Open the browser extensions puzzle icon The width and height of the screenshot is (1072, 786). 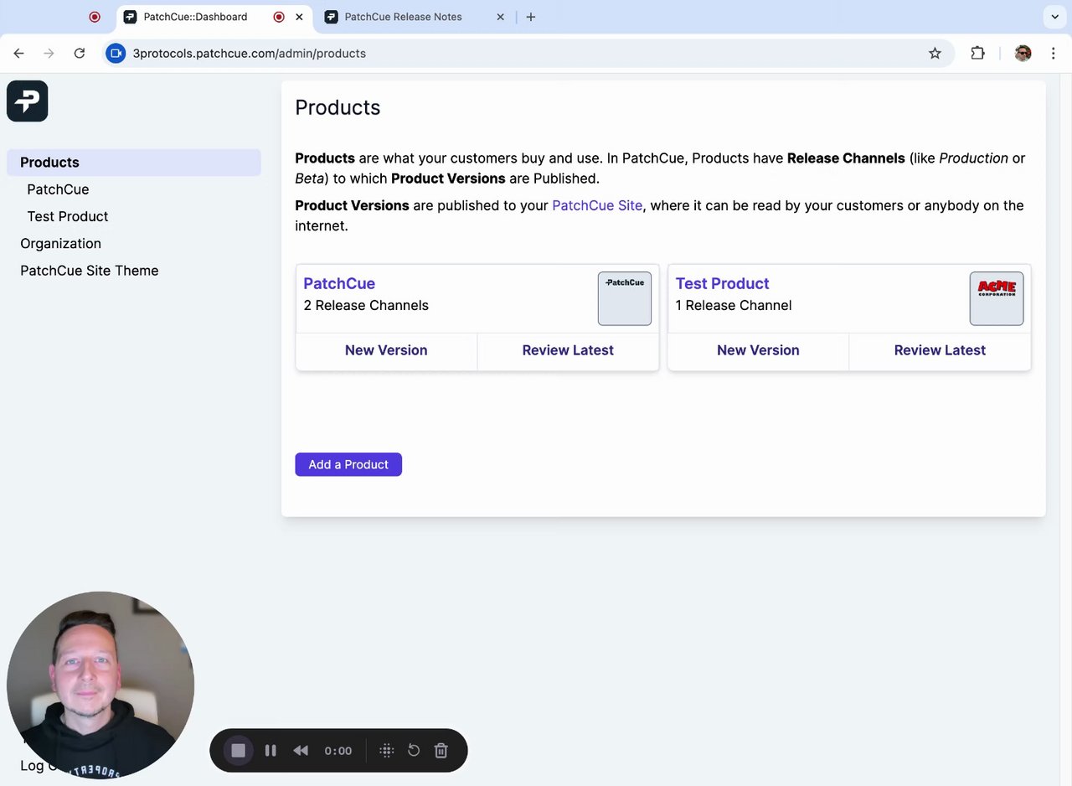tap(977, 53)
